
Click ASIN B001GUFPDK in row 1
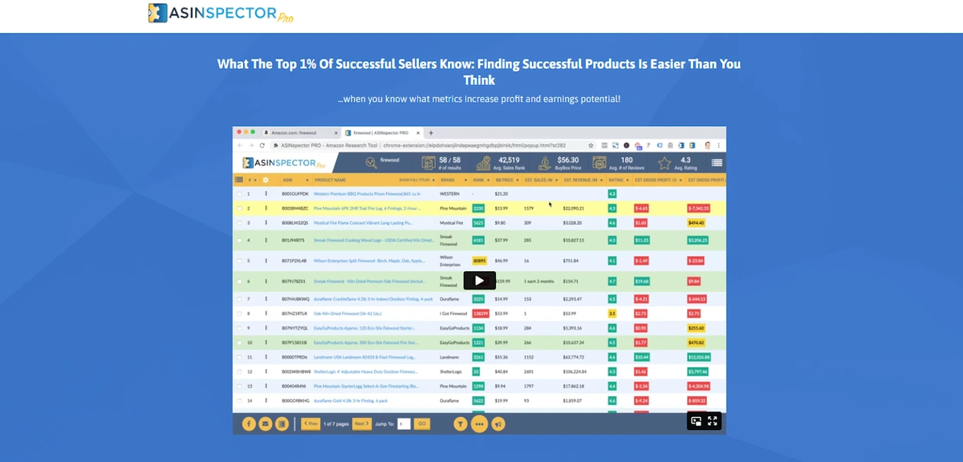295,193
